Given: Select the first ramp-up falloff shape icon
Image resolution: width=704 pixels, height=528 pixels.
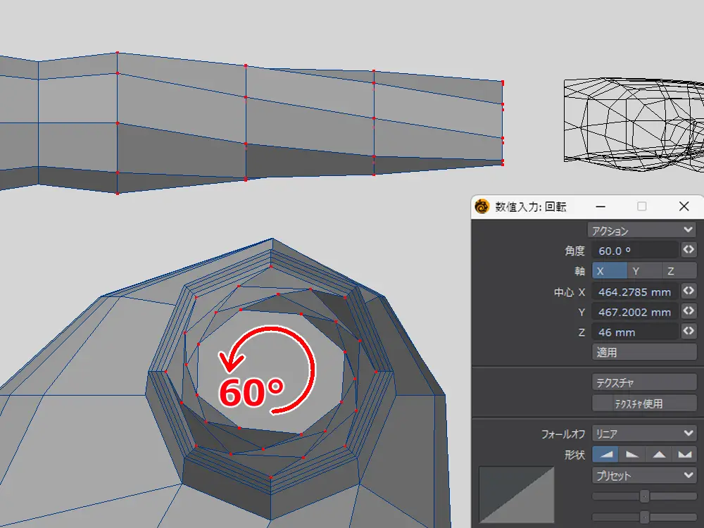Looking at the screenshot, I should 605,455.
